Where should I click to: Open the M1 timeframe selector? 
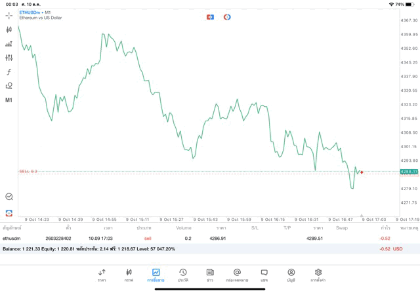tap(9, 100)
